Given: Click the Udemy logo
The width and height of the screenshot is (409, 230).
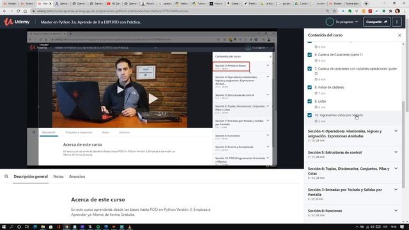Looking at the screenshot, I should point(17,22).
